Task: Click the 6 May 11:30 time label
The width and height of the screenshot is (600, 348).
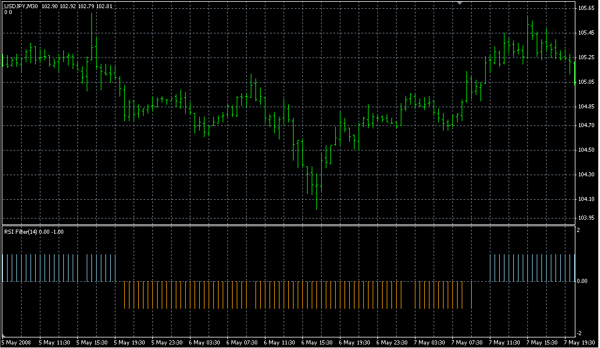Action: (279, 343)
